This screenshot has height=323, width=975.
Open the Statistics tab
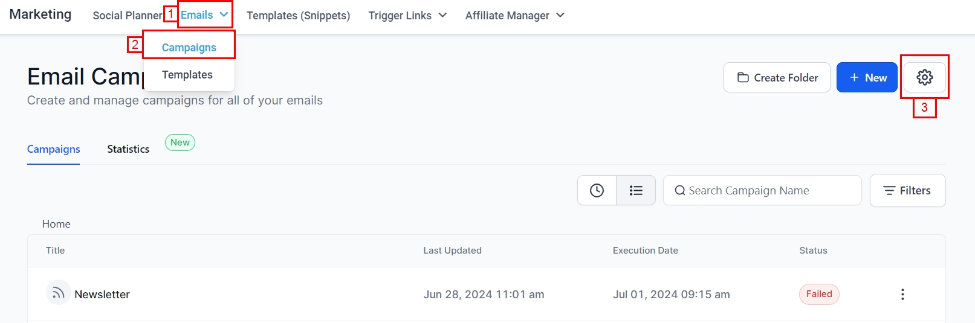tap(128, 149)
